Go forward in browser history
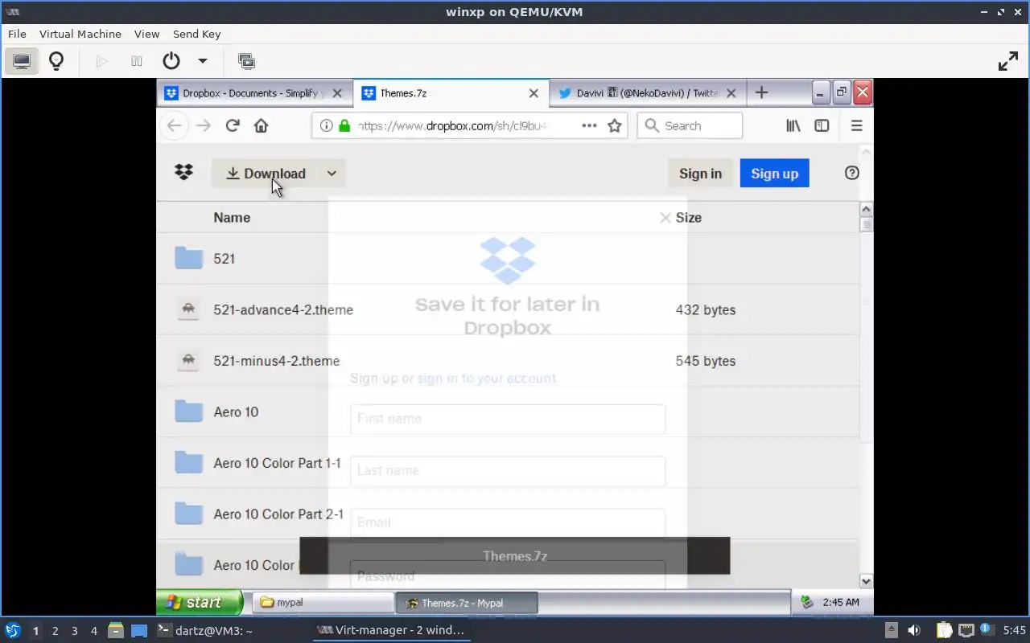Viewport: 1030px width, 643px height. (x=204, y=125)
